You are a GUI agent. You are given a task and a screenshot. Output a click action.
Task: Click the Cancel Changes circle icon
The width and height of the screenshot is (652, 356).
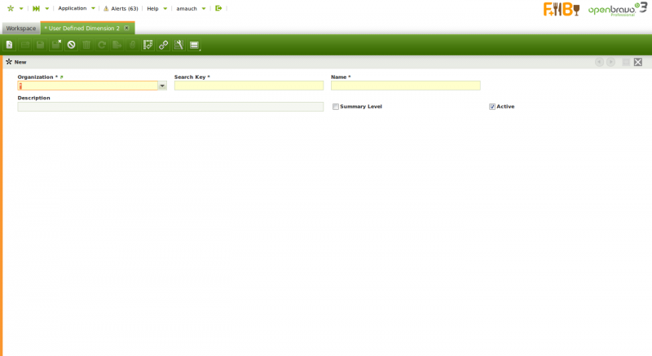click(x=72, y=45)
